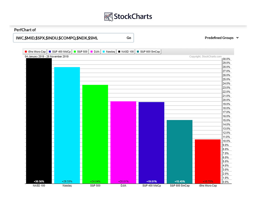The width and height of the screenshot is (256, 198).
Task: Click the purple S&P 400 MidCp bar
Action: (152, 143)
